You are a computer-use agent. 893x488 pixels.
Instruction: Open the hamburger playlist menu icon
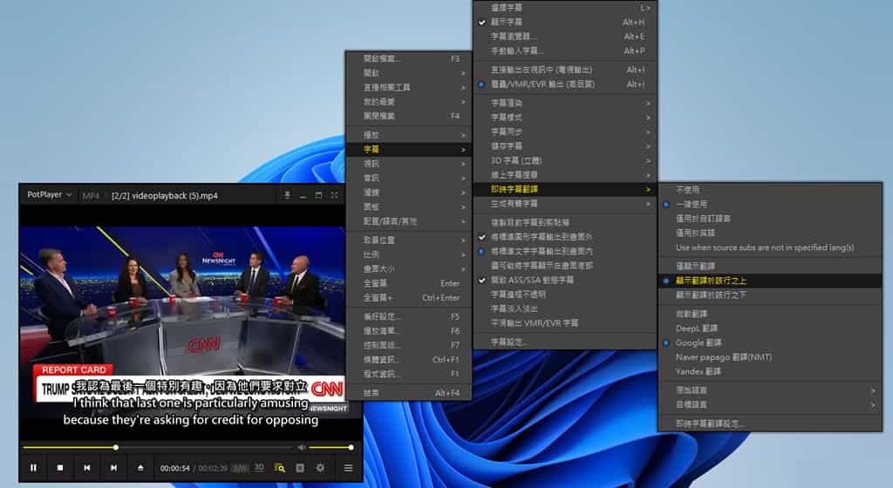(348, 468)
